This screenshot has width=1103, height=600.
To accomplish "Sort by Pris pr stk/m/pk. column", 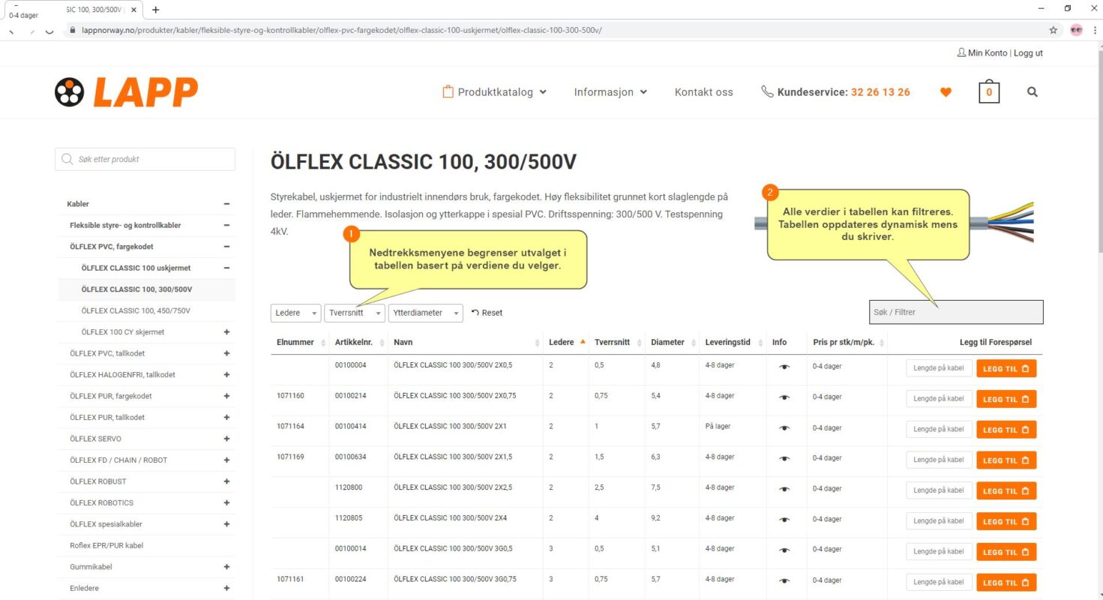I will tap(847, 342).
